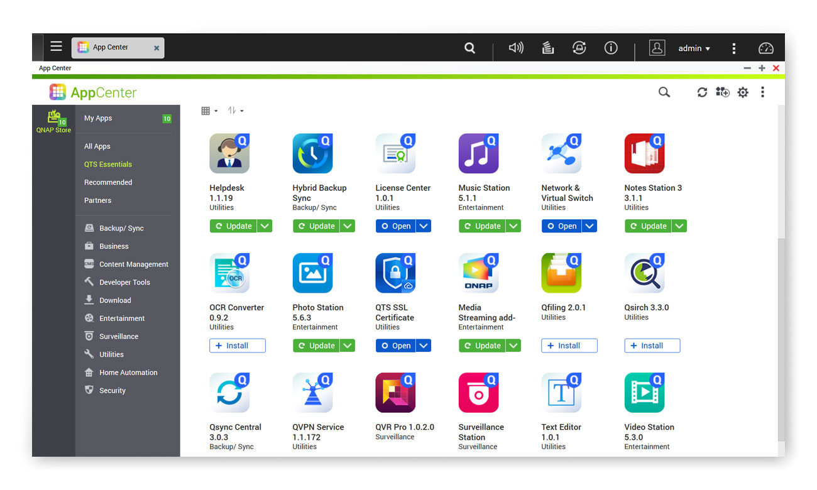Open QTS SSL Certificate app

[x=396, y=346]
